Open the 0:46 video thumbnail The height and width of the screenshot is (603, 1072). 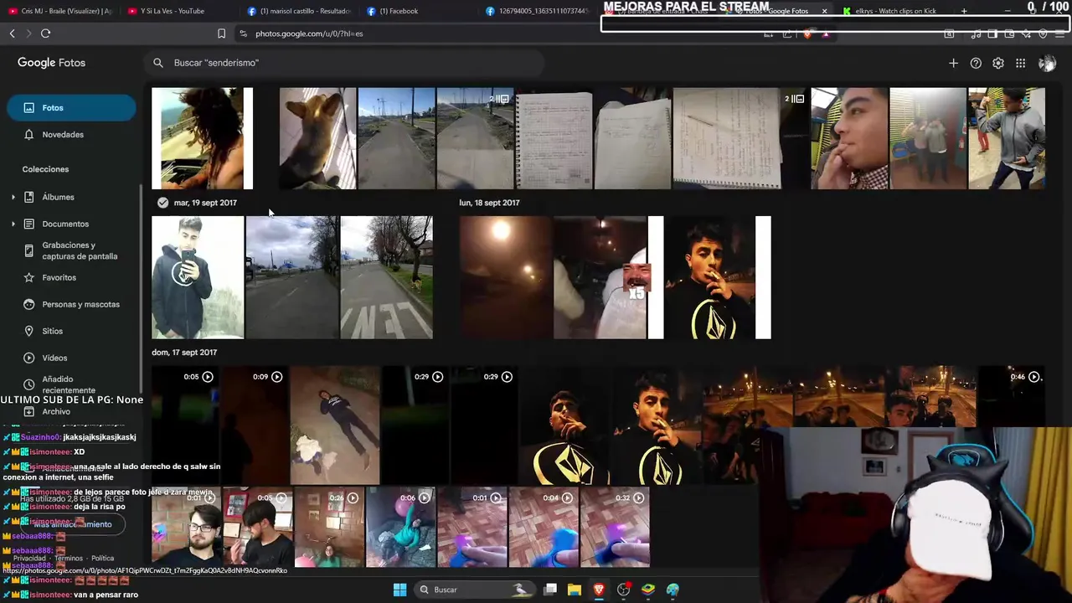point(1012,396)
